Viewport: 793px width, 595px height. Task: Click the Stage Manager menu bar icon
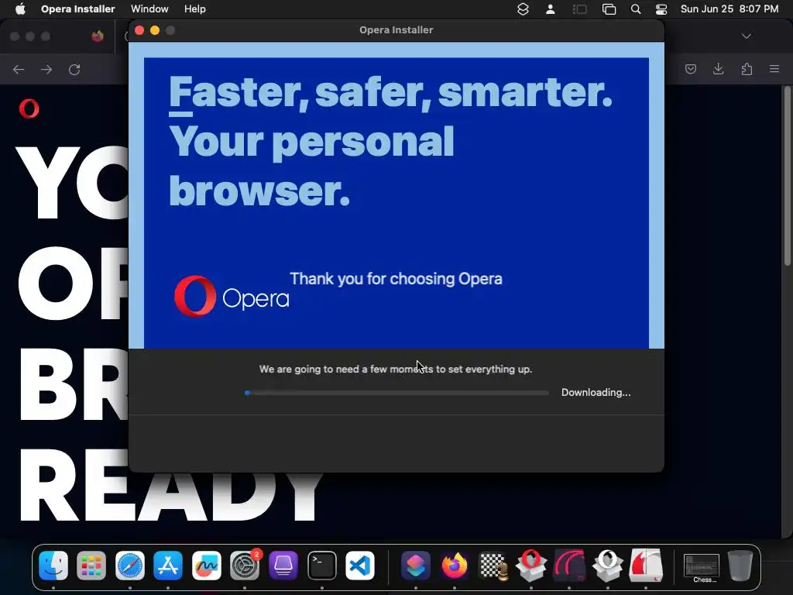579,9
